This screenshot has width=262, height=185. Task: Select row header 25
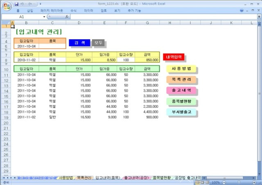pos(6,149)
